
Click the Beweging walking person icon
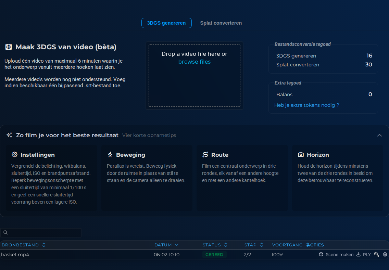[110, 154]
